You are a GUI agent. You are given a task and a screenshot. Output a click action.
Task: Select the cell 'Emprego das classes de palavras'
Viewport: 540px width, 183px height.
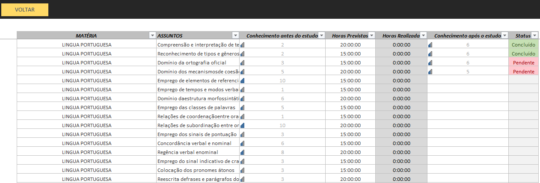198,107
